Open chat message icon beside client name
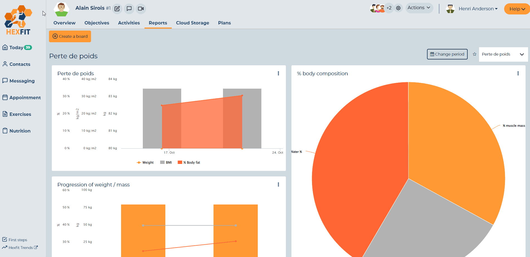Viewport: 530px width, 257px height. (129, 9)
